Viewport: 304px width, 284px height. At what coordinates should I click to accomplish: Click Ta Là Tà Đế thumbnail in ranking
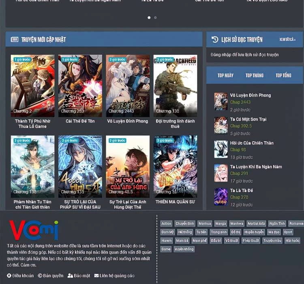[x=221, y=197]
